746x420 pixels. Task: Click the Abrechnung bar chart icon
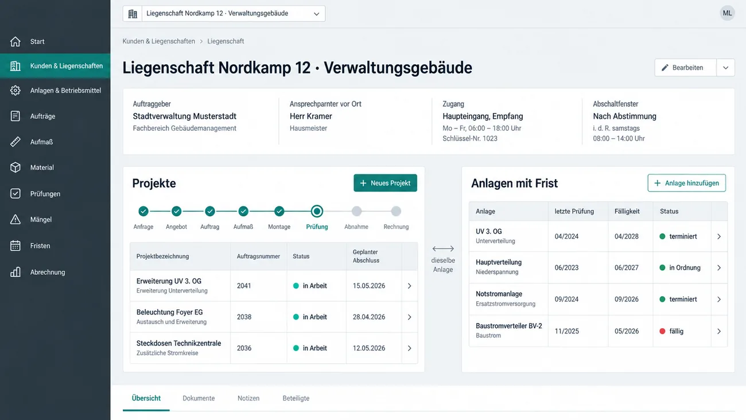(x=15, y=272)
